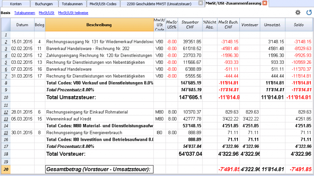Viewport: 314px width, 176px height.
Task: Click the Saldo column header
Action: (299, 25)
